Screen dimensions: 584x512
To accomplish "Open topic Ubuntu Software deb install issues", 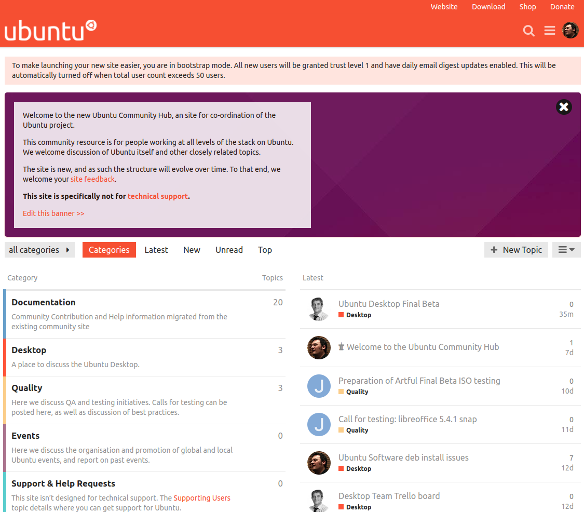I will click(x=403, y=457).
